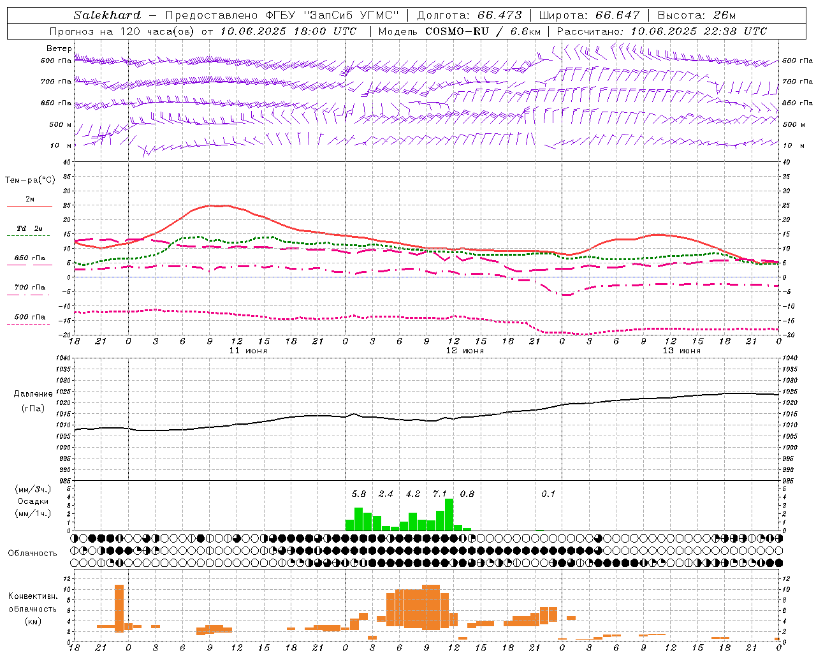This screenshot has height=653, width=816.
Task: Click the "(мм/3ч.)" precipitation unit label
Action: click(33, 489)
